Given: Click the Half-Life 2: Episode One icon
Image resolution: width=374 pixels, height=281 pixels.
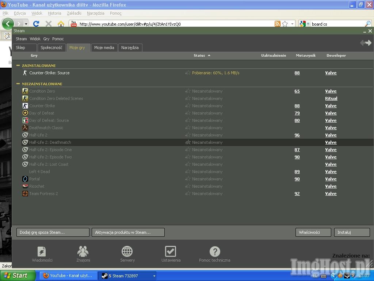Looking at the screenshot, I should (25, 150).
